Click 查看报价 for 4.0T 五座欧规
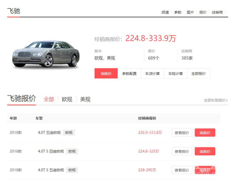This screenshot has height=180, width=231. point(182,133)
